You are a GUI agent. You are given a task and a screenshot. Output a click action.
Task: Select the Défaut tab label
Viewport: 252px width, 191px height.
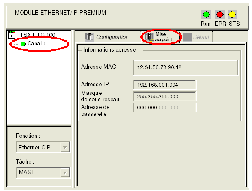point(201,37)
